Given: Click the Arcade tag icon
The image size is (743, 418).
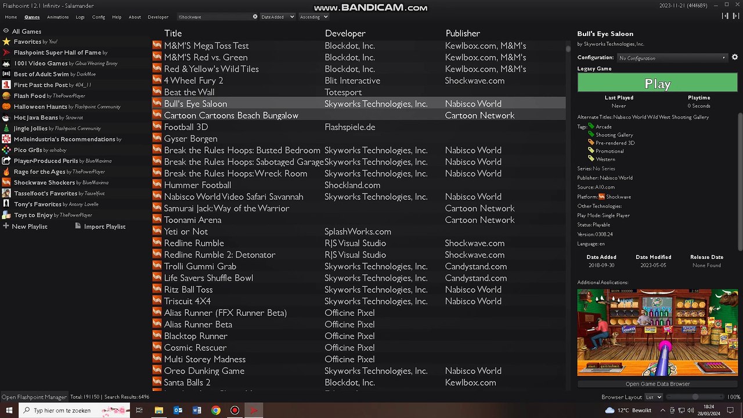Looking at the screenshot, I should click(x=591, y=127).
